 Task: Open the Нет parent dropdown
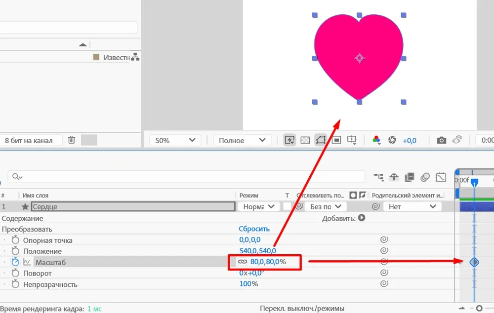(412, 206)
